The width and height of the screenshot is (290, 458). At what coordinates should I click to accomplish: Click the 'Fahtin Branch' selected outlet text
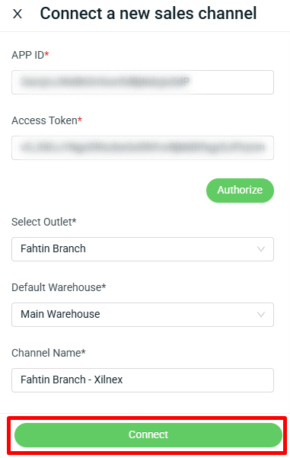pos(53,248)
